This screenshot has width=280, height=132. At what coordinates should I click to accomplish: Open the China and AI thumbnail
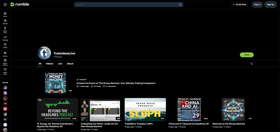[x=189, y=110]
